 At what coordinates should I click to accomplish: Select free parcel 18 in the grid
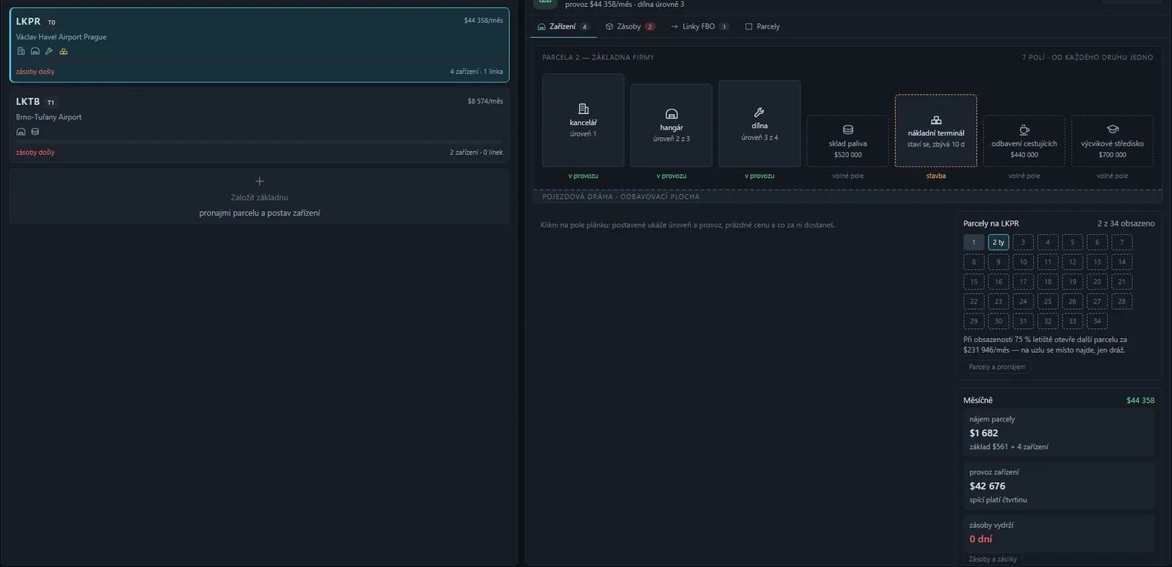(x=1048, y=282)
